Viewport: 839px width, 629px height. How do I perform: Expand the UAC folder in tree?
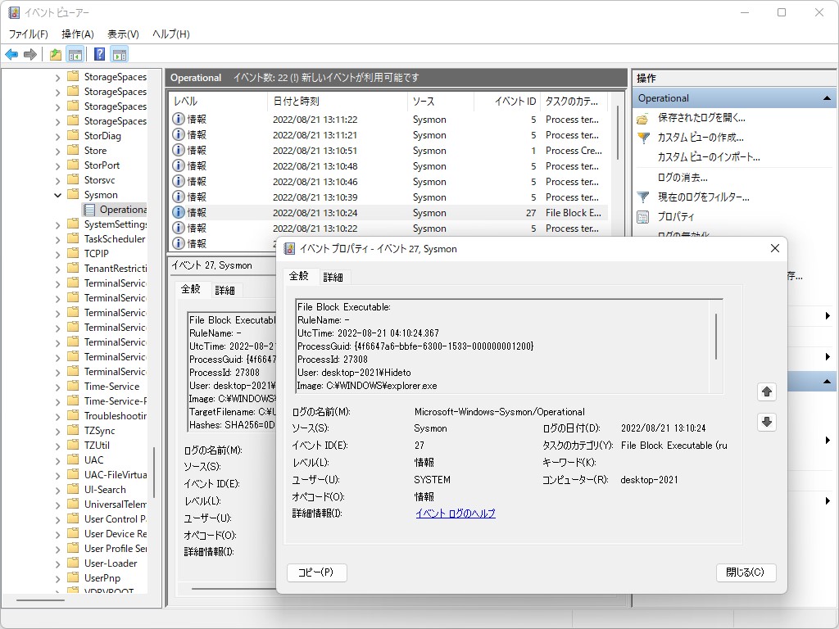point(58,460)
